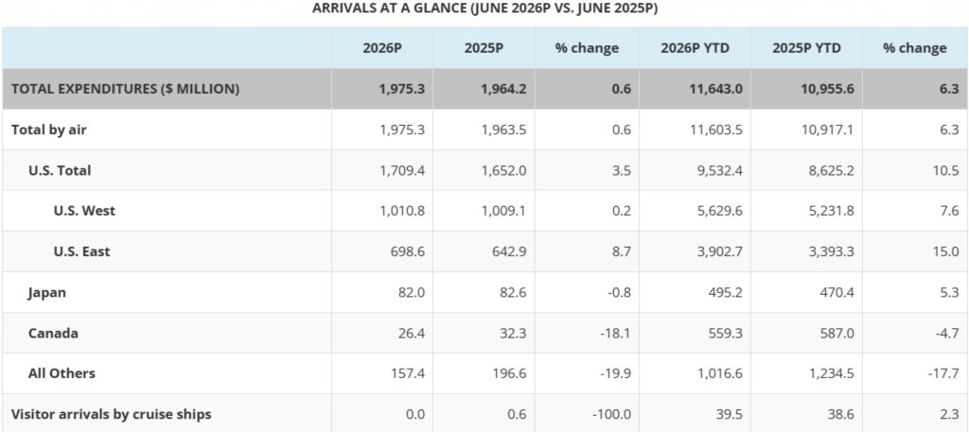Screen dimensions: 969x432
Task: Click the Total by air row label
Action: coord(49,130)
